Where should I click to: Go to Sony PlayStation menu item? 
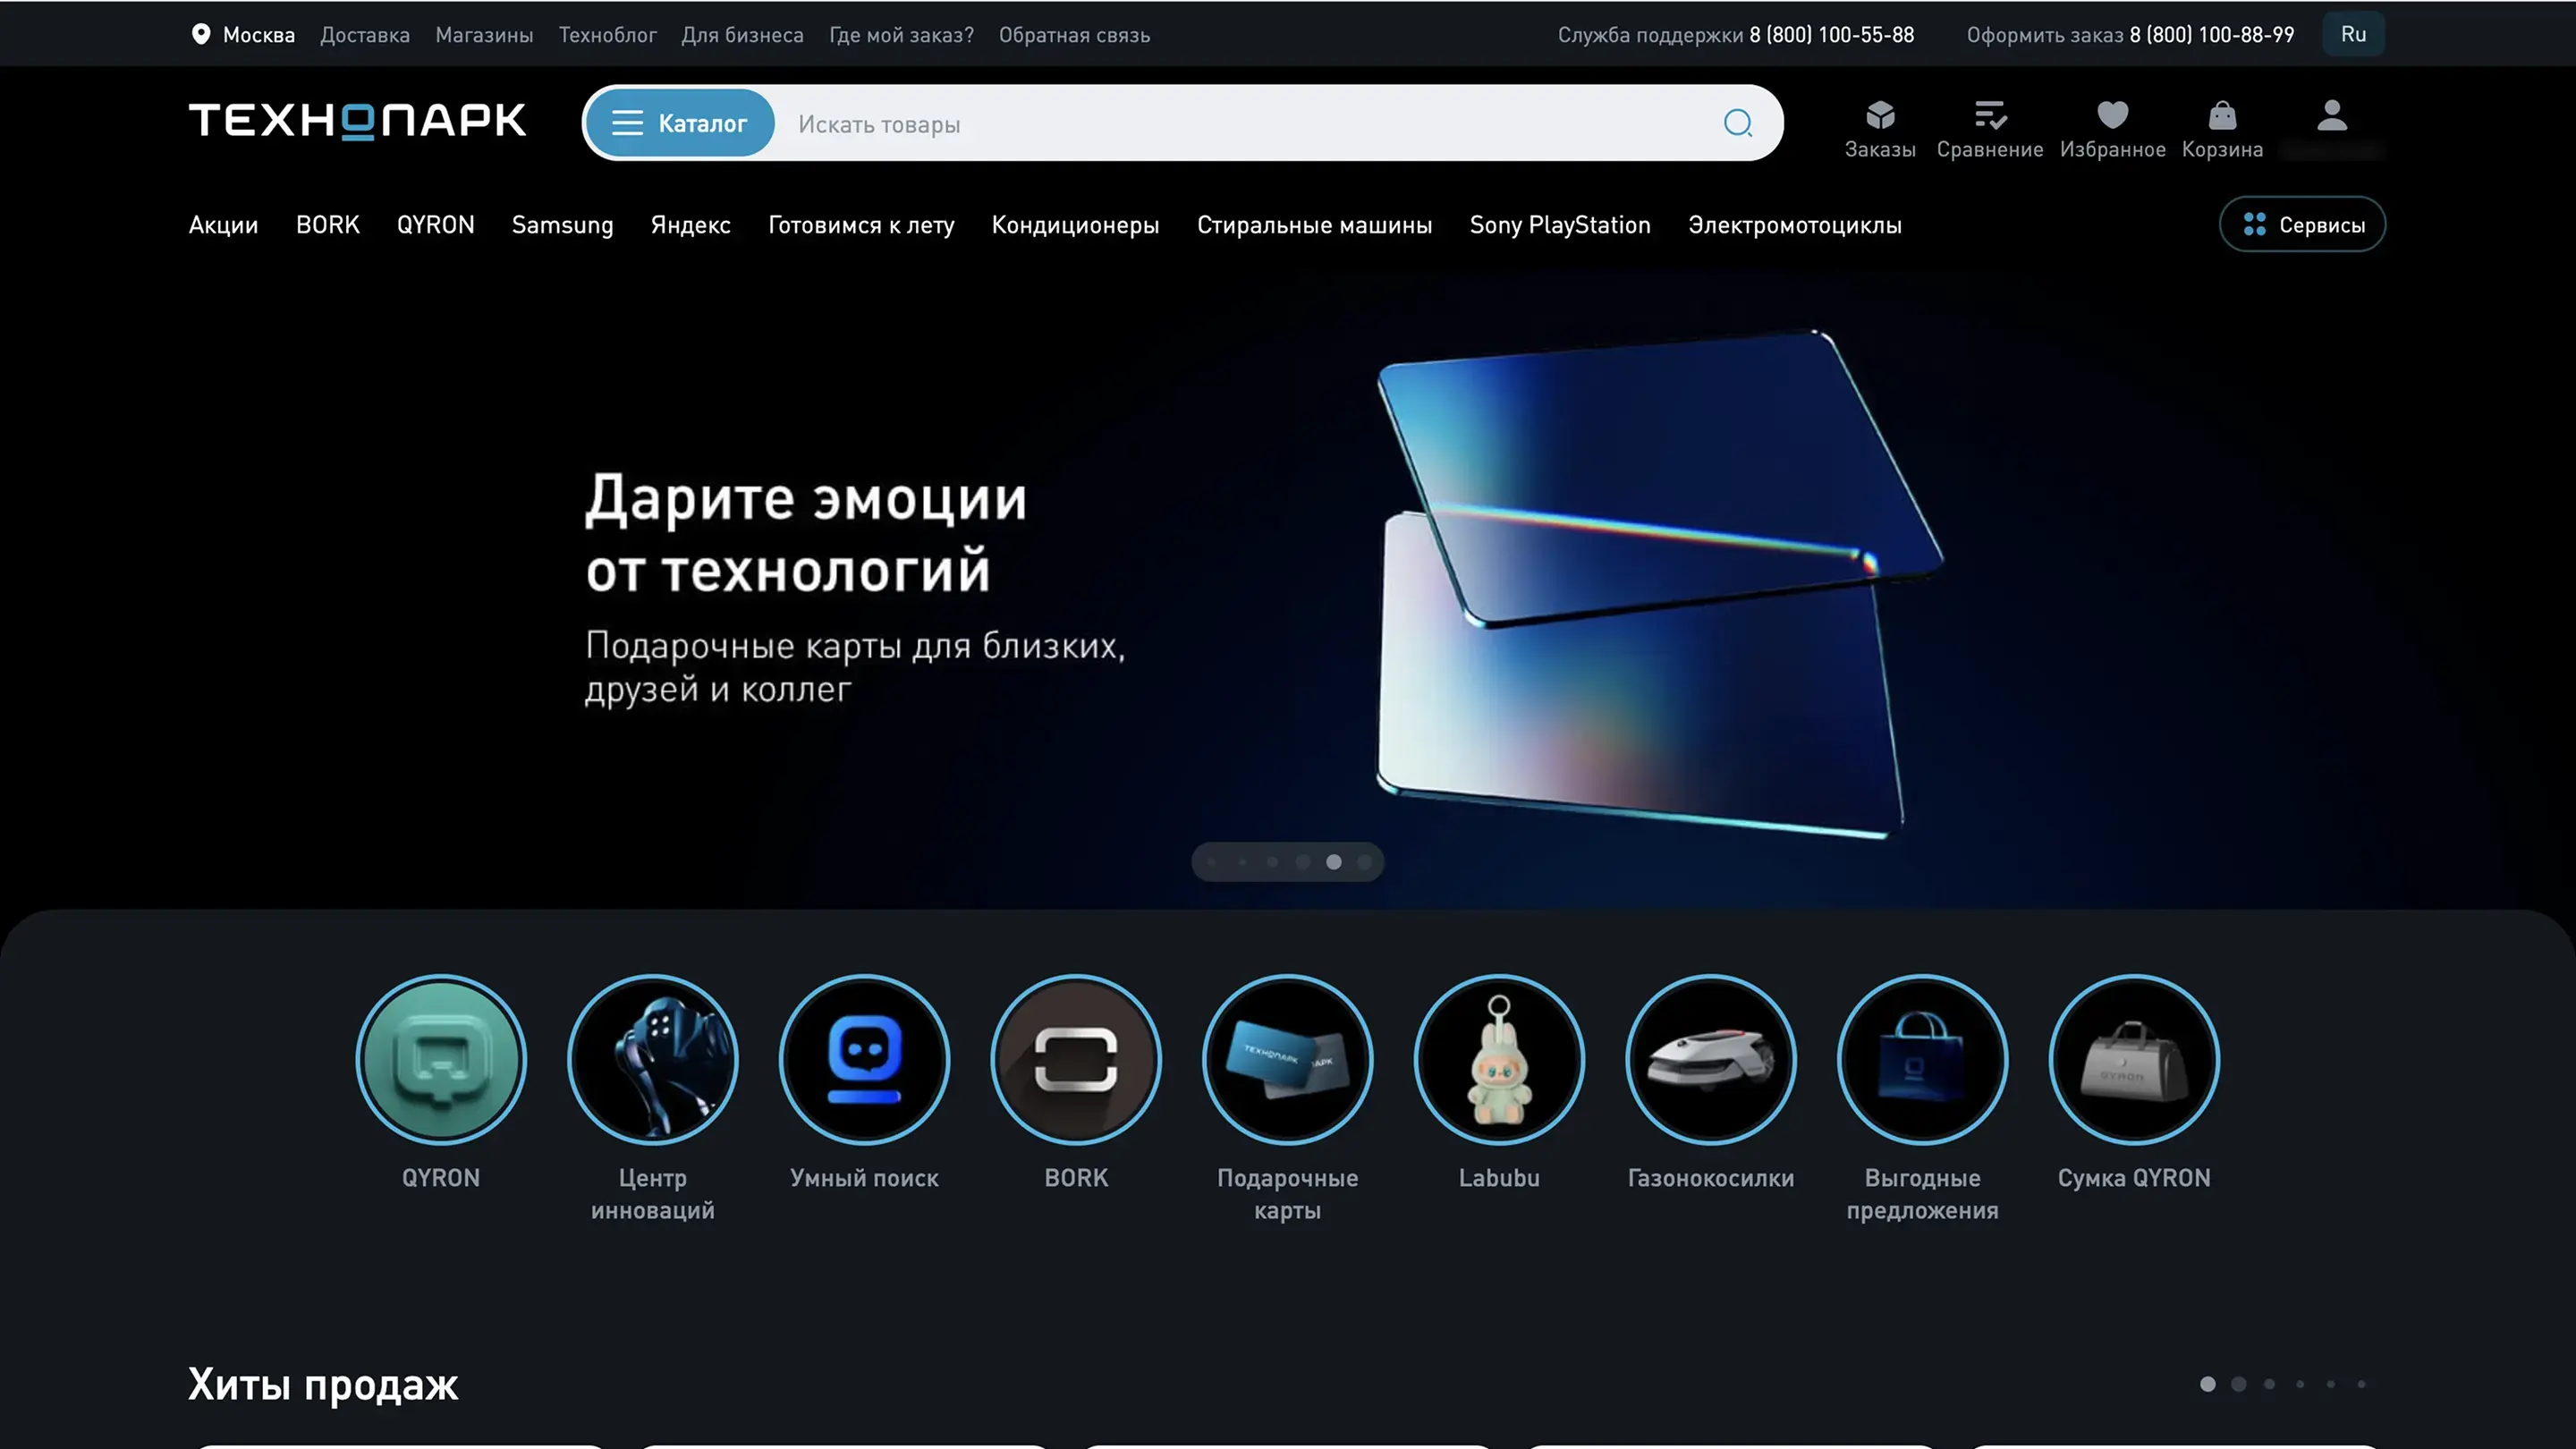coord(1559,225)
